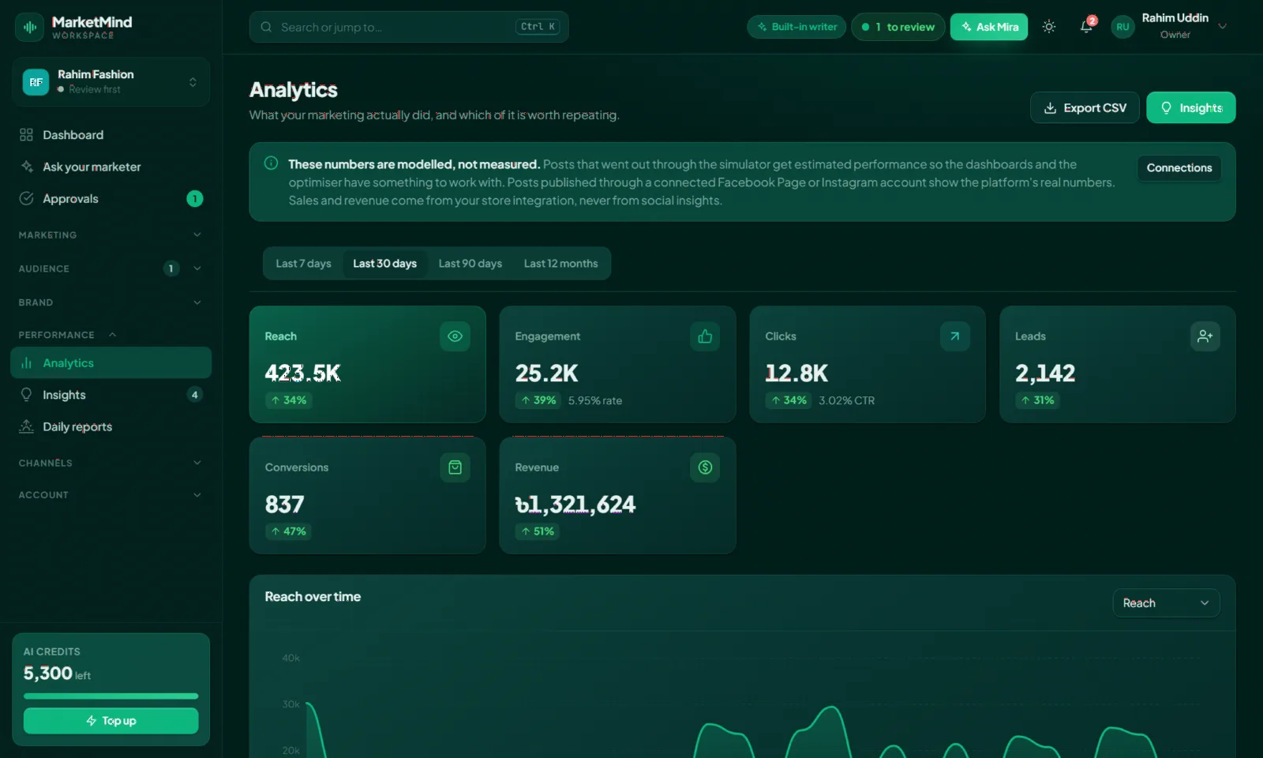Screen dimensions: 1263x758
Task: Open sidebar Insights page
Action: click(x=111, y=395)
